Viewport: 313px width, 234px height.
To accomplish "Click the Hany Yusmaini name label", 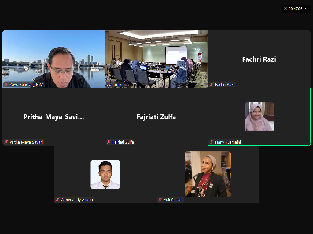I will click(x=228, y=142).
